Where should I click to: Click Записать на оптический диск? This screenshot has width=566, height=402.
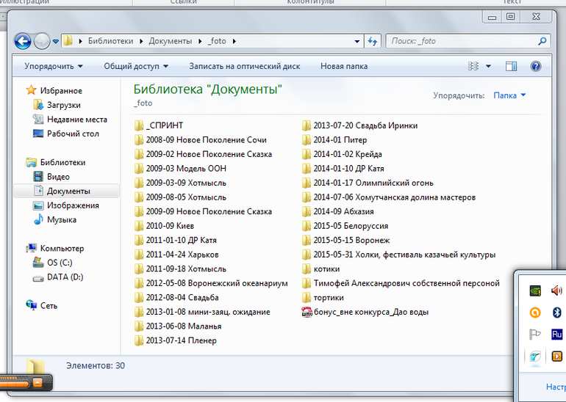point(244,66)
